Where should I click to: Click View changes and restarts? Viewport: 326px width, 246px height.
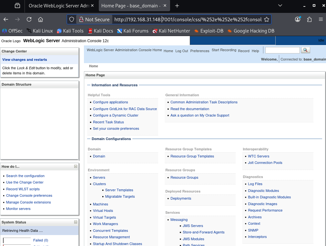point(25,60)
